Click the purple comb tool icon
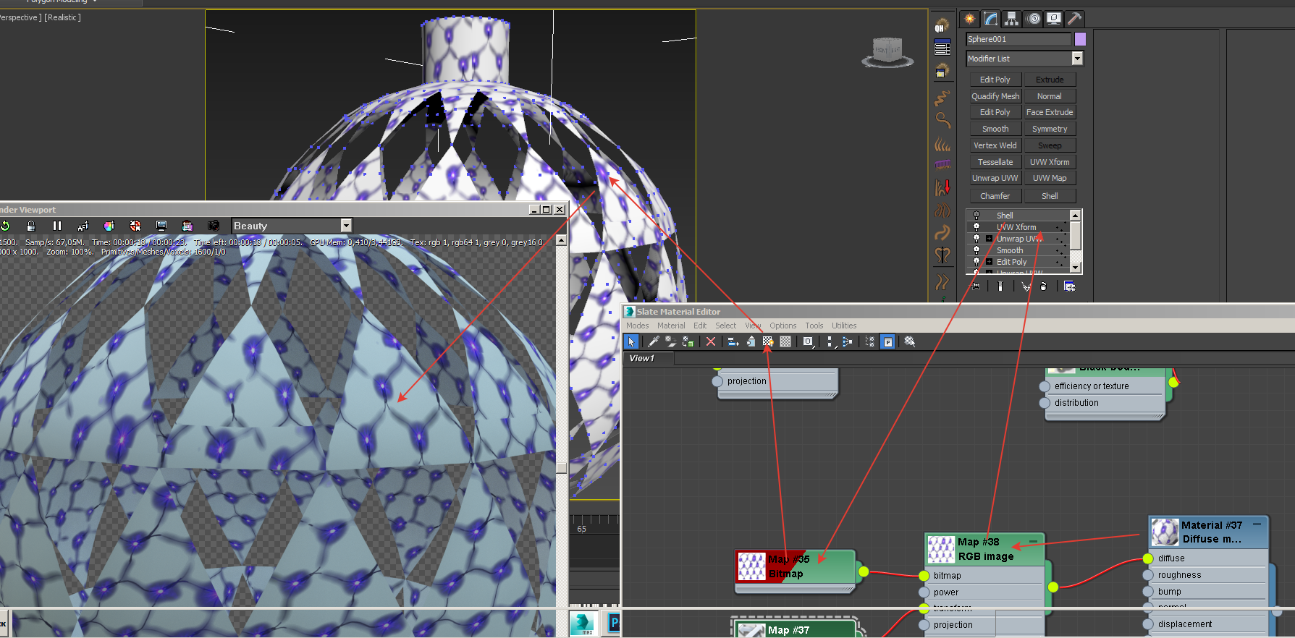 click(x=942, y=165)
